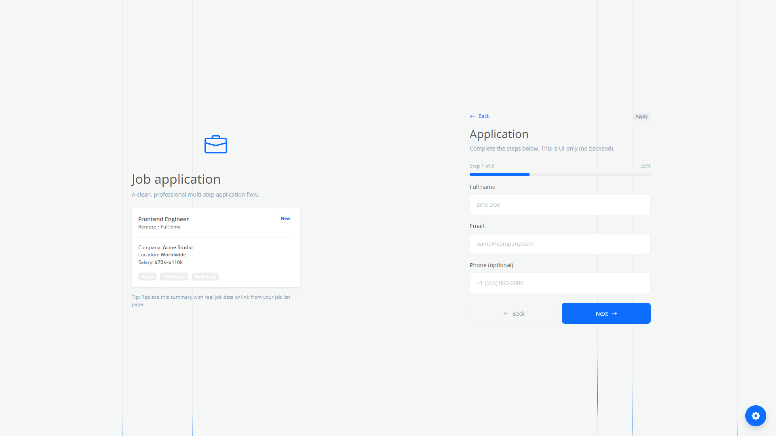Open settings via the gear button
Image resolution: width=776 pixels, height=436 pixels.
click(755, 416)
